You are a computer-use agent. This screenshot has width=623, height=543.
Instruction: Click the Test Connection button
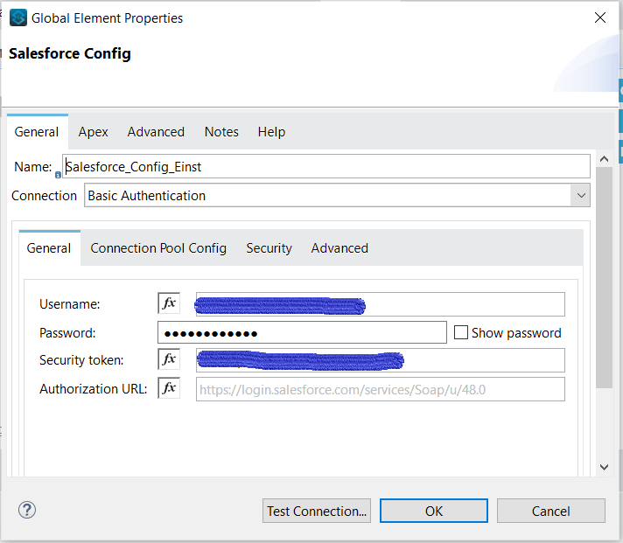click(317, 511)
